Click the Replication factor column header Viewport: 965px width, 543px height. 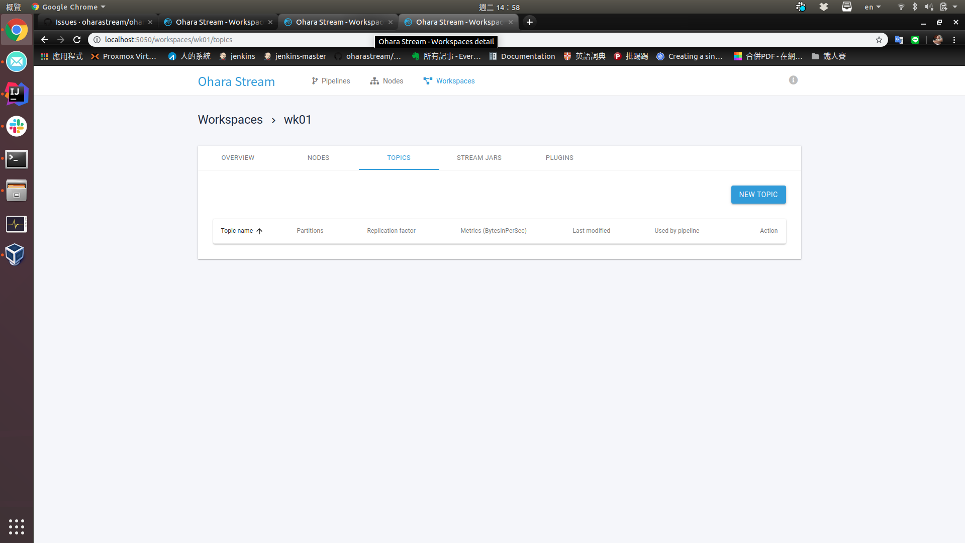(x=391, y=231)
